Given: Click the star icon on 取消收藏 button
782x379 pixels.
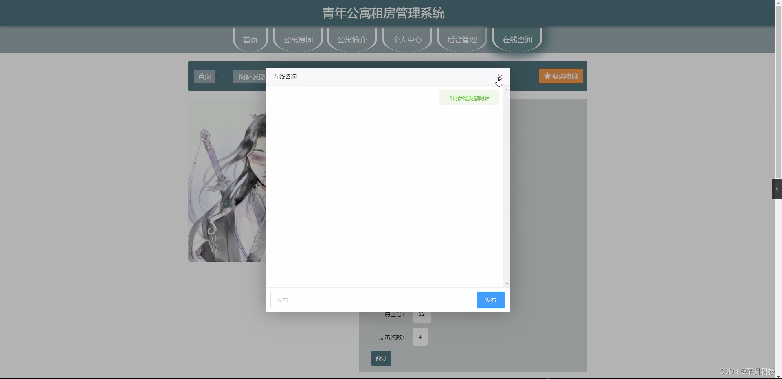Looking at the screenshot, I should [x=547, y=76].
